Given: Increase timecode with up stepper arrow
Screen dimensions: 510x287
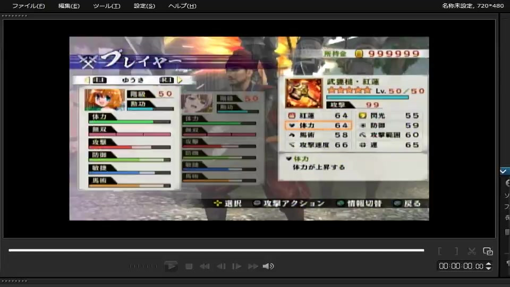Looking at the screenshot, I should tap(489, 264).
